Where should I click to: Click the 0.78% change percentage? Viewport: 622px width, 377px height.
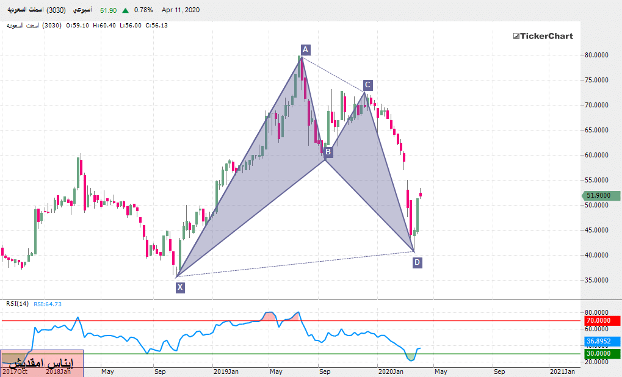coord(143,10)
